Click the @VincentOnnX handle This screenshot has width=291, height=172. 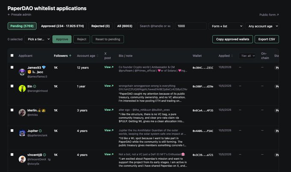pos(37,160)
